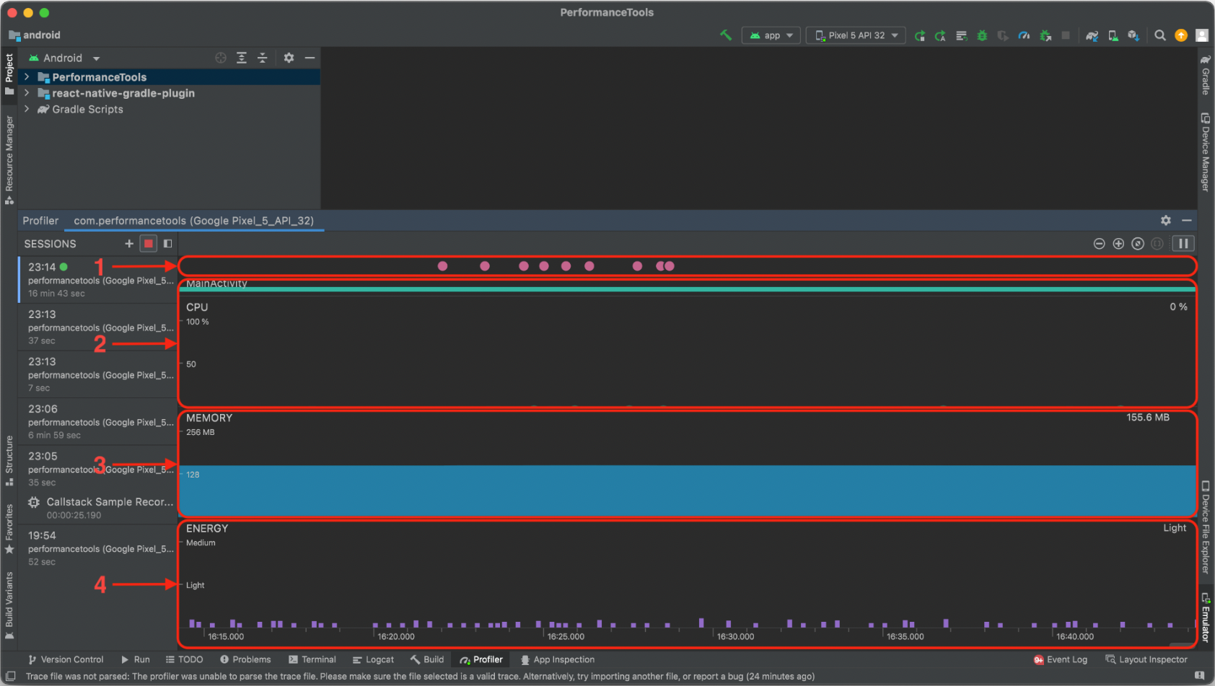Click Attach Debugger to Android Process icon
The width and height of the screenshot is (1215, 686).
coord(1045,35)
